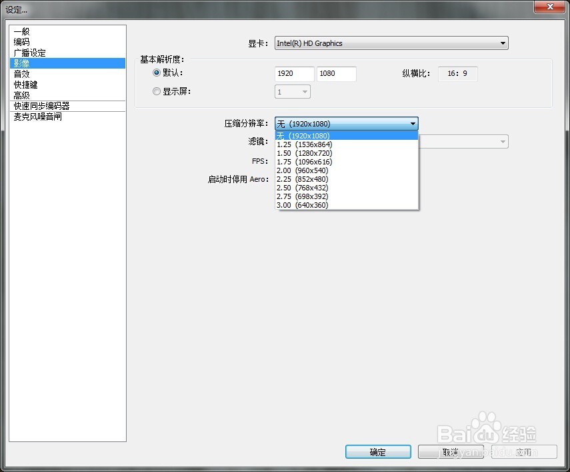Open the 快捷键 settings category
This screenshot has width=570, height=472.
pos(67,85)
